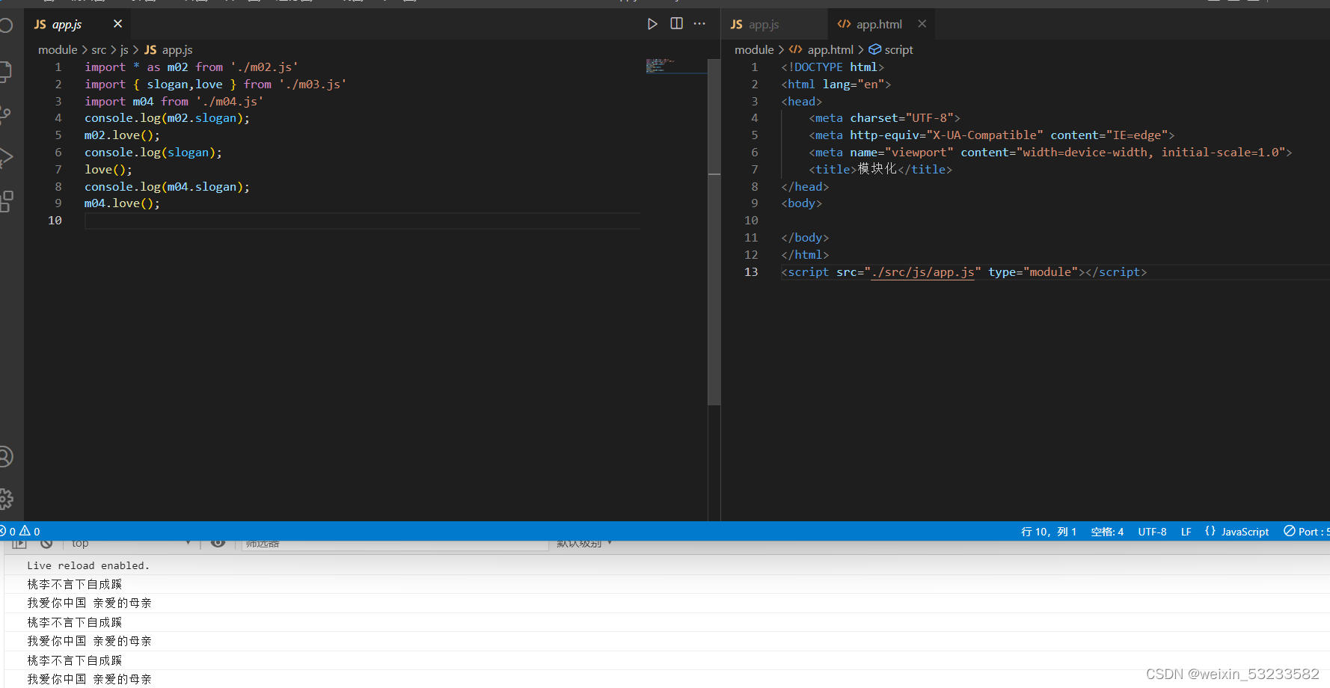Click the Accounts icon in the activity bar
1330x688 pixels.
7,455
